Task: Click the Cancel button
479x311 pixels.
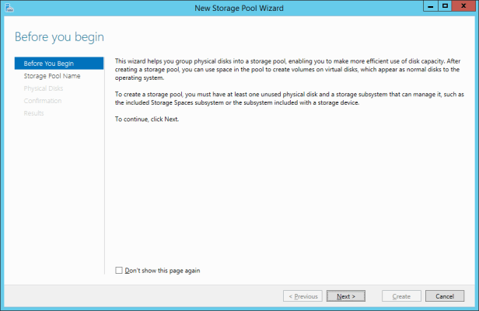Action: (445, 296)
